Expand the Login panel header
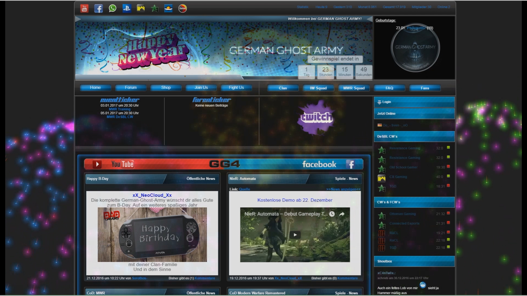 414,102
